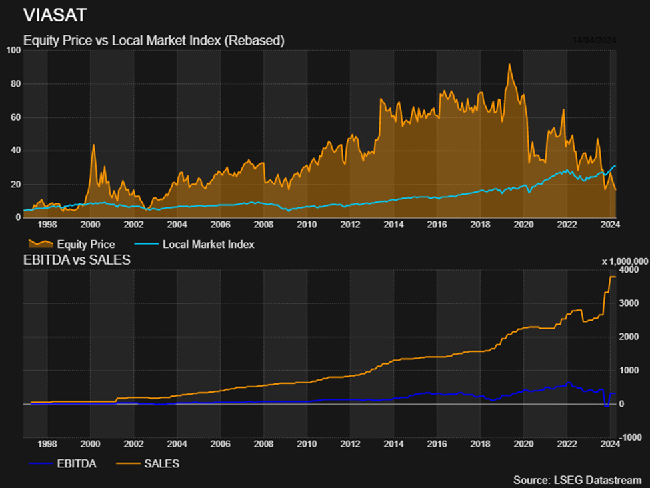Select the 'Local Market Index' legend label
The width and height of the screenshot is (650, 488).
tap(209, 244)
